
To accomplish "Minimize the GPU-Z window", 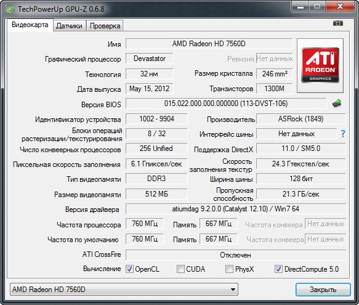I will pyautogui.click(x=301, y=7).
